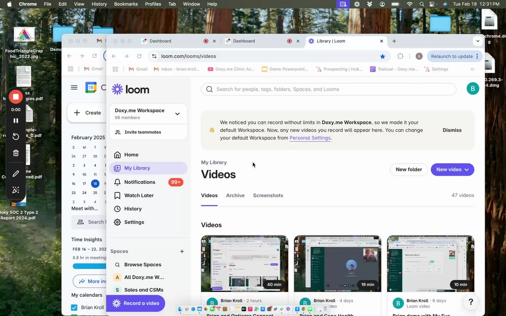This screenshot has height=316, width=506.
Task: Open the apps grid in the bookmarks bar
Action: pos(115,69)
